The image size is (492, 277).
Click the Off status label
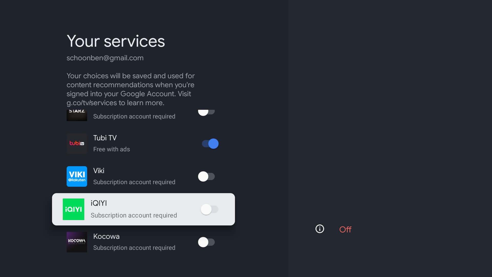(345, 229)
